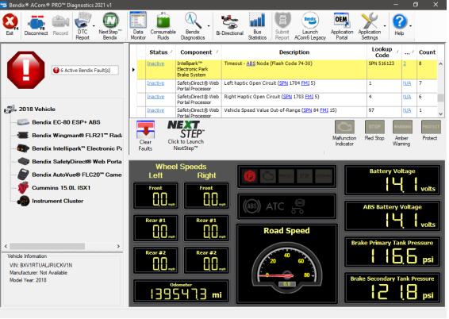
Task: Click fault table scroll down arrow
Action: pos(441,113)
